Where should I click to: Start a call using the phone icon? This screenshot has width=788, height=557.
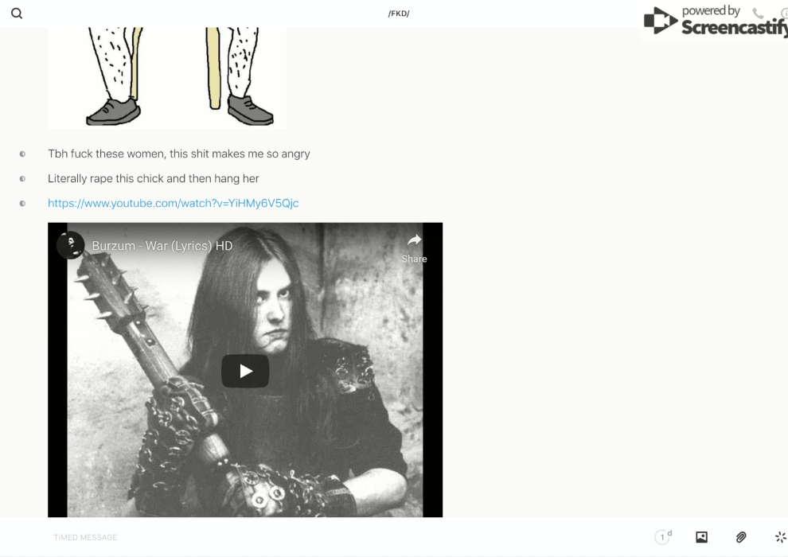coord(758,14)
